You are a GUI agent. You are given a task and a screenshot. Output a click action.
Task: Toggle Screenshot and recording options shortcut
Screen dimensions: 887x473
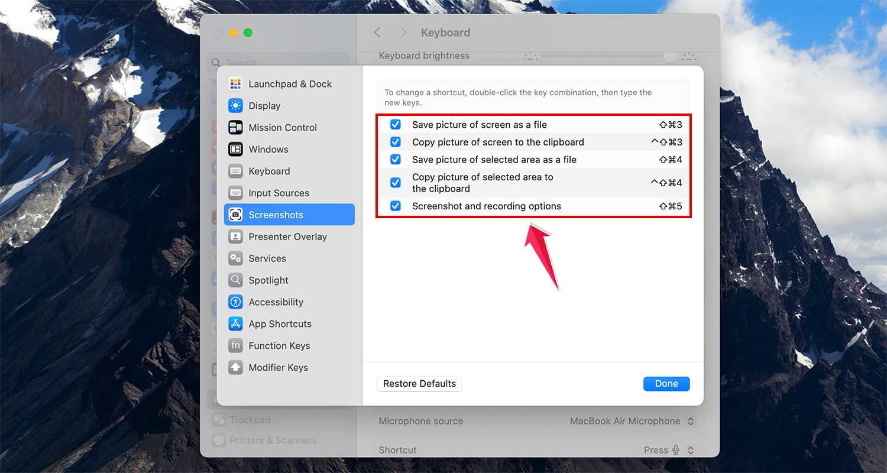tap(395, 206)
